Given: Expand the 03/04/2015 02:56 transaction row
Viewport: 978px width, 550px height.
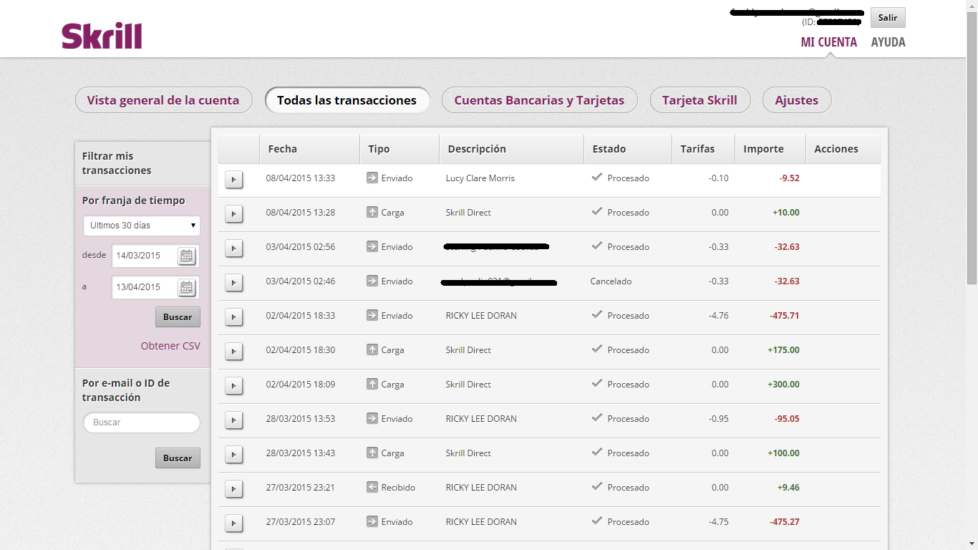Looking at the screenshot, I should click(234, 248).
